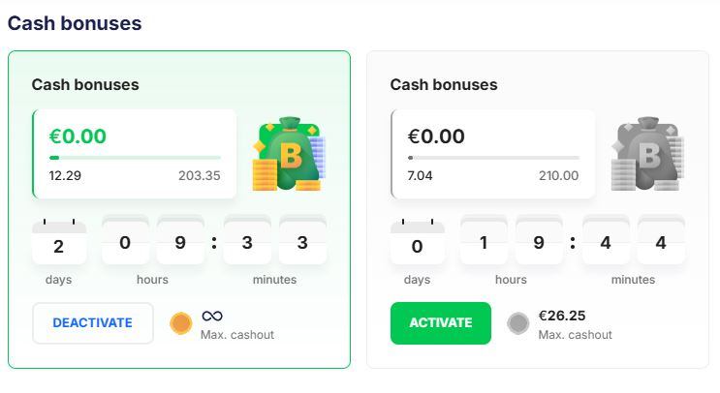
Task: Click the orange coin icon beside infinity
Action: pos(180,323)
